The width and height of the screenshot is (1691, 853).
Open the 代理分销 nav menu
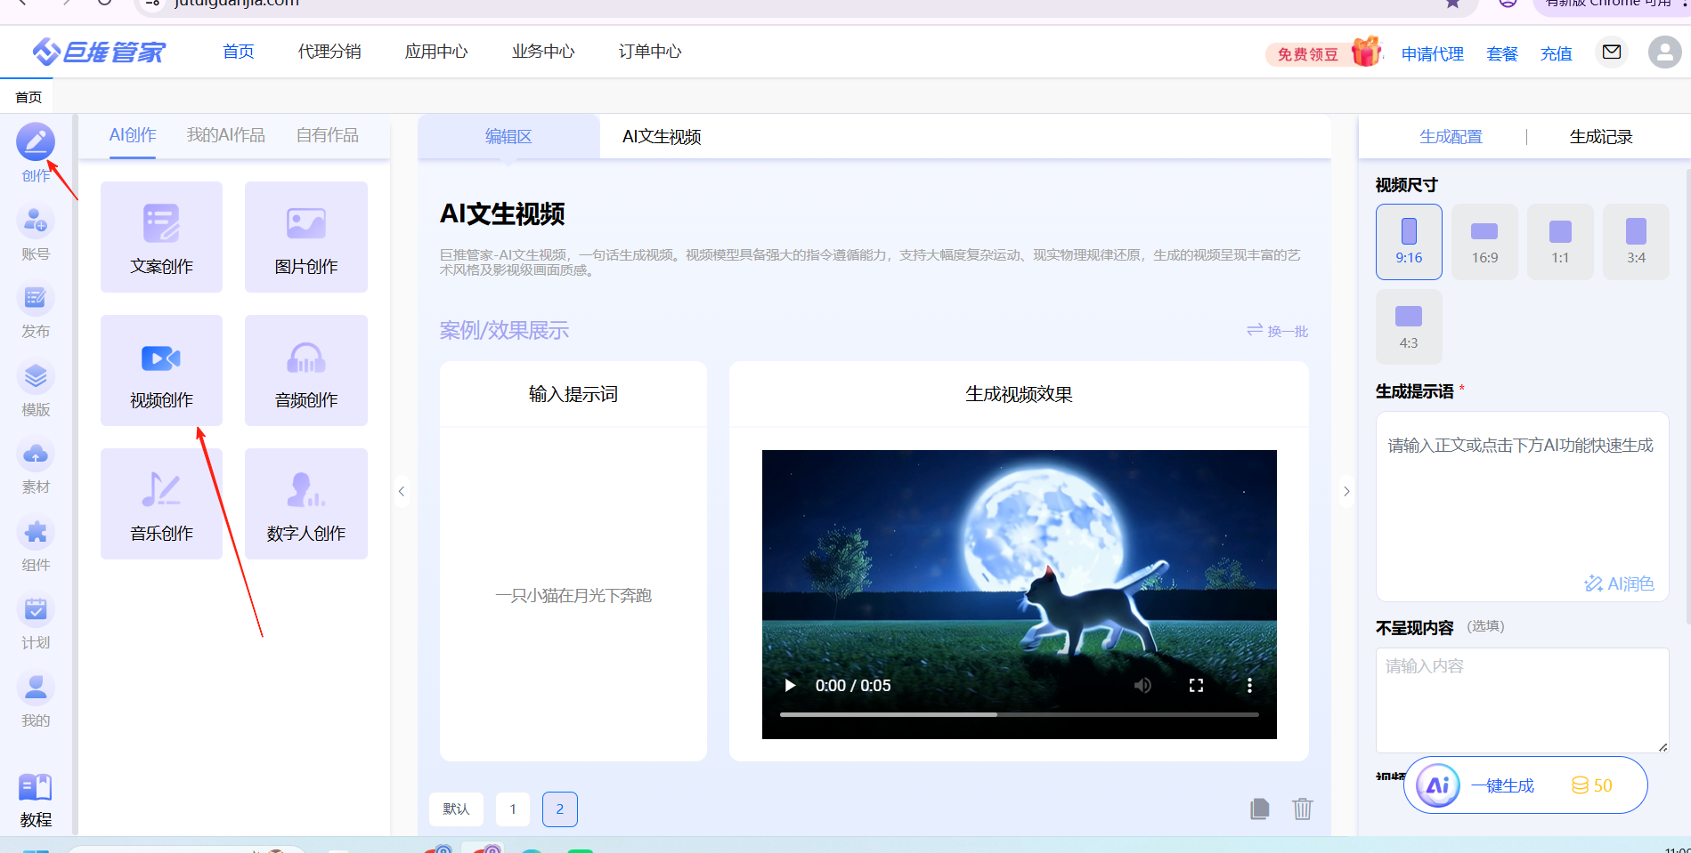tap(329, 52)
